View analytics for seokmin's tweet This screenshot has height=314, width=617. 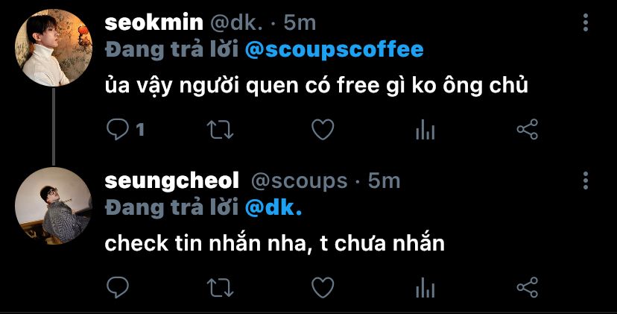pyautogui.click(x=425, y=131)
